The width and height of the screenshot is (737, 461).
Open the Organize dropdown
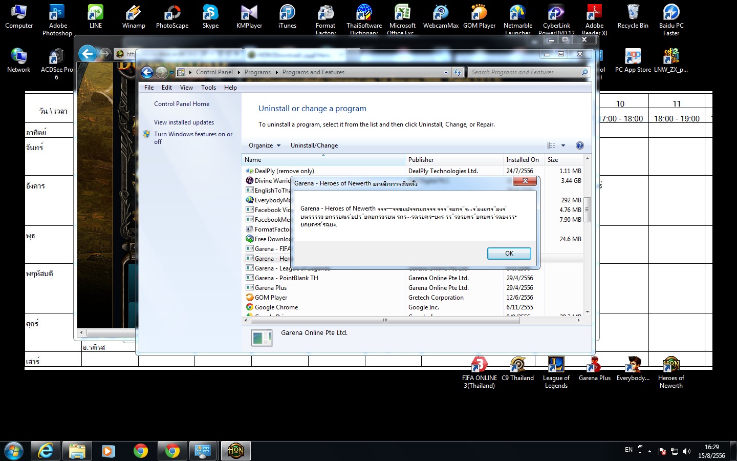[x=265, y=145]
